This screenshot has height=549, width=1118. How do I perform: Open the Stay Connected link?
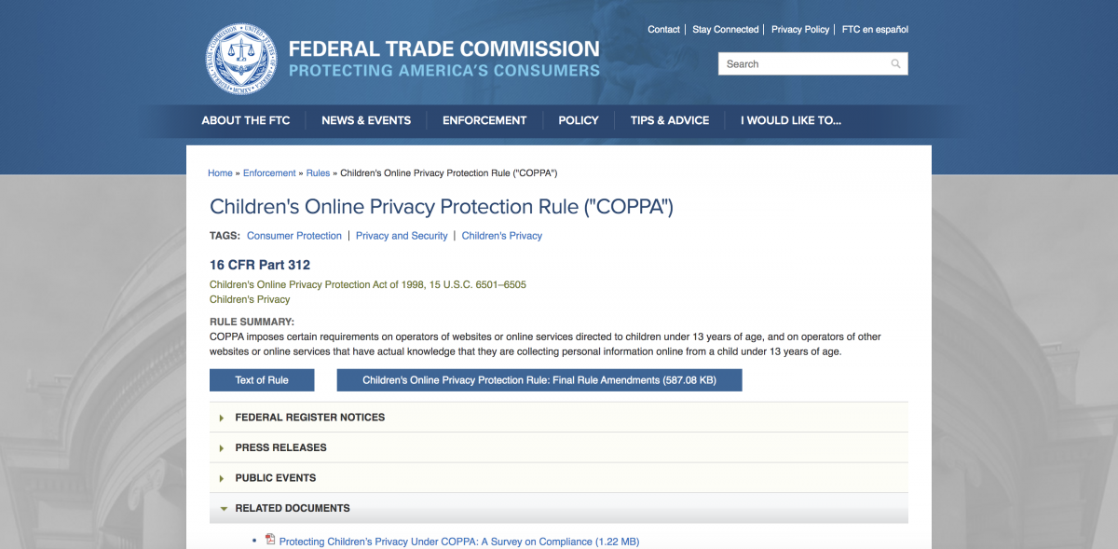pos(725,30)
